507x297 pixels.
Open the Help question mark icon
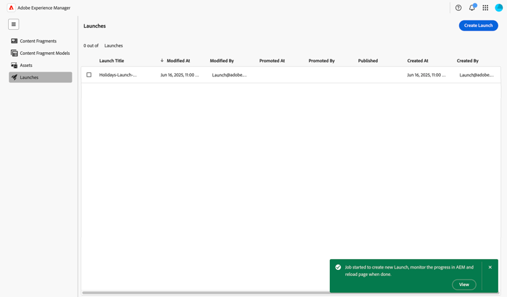458,7
